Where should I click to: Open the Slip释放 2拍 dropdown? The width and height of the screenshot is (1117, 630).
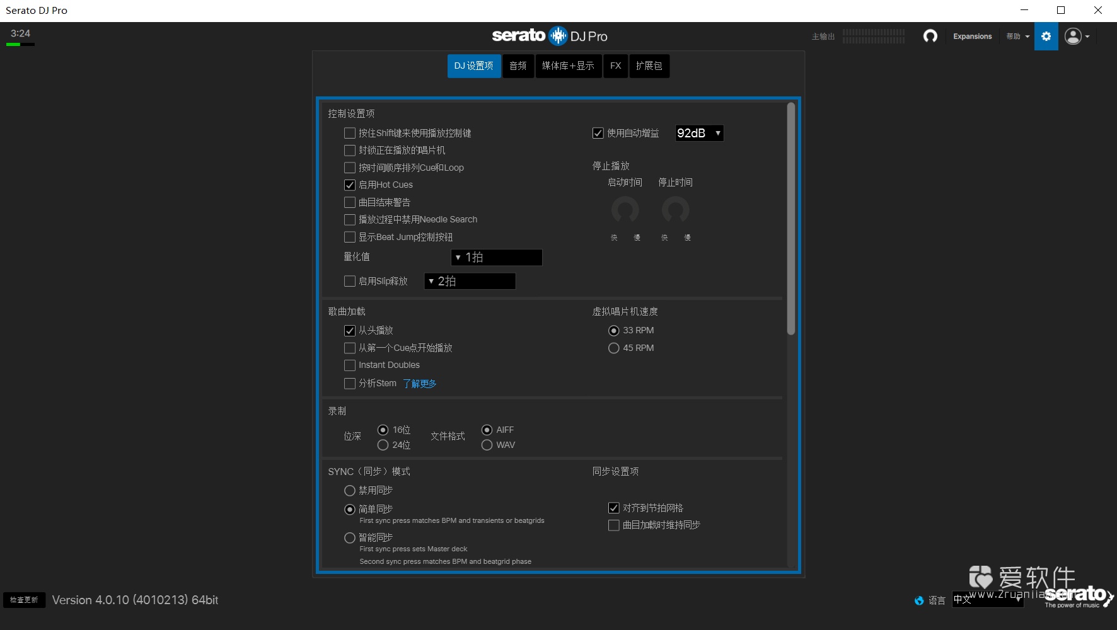[x=470, y=281]
